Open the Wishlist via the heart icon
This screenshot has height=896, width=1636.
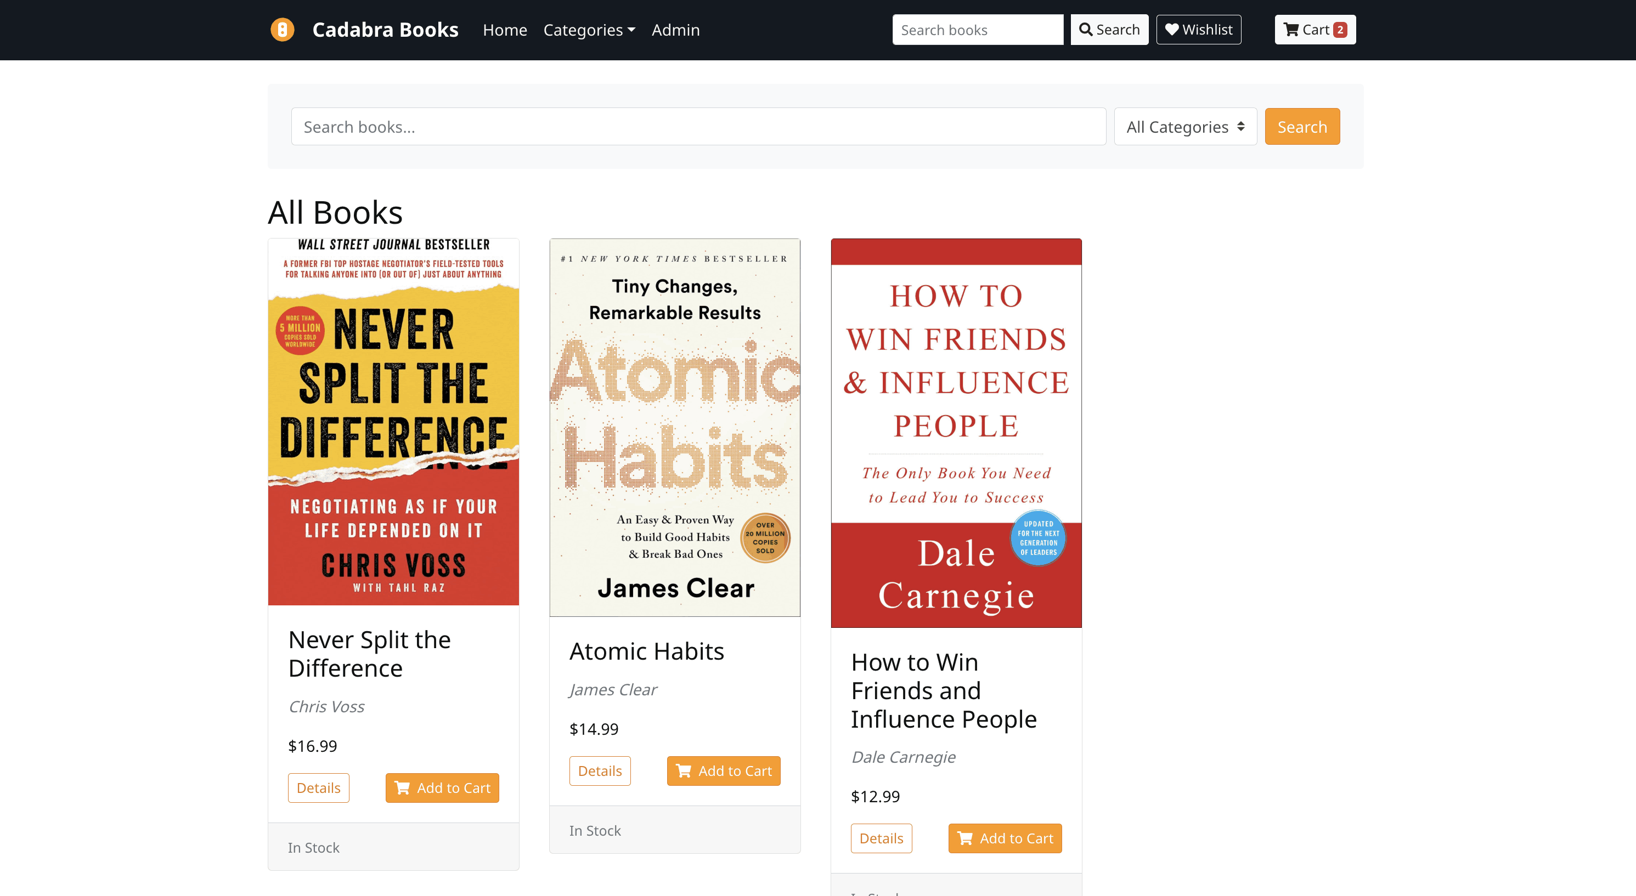point(1173,29)
